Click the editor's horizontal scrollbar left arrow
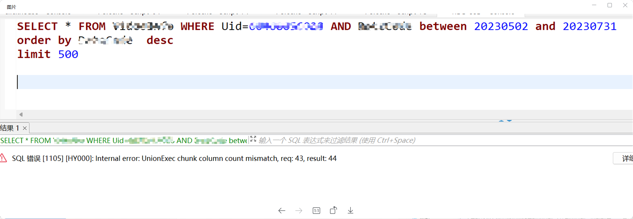The image size is (633, 219). click(x=21, y=115)
